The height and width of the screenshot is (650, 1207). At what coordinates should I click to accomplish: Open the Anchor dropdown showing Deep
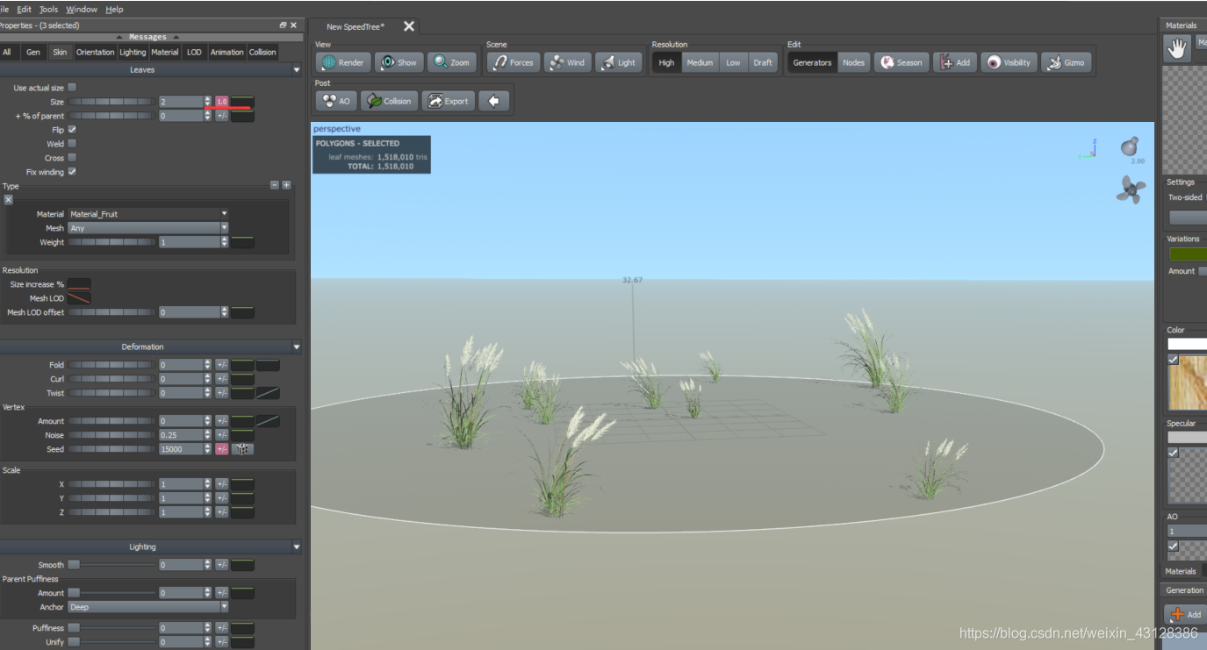tap(147, 607)
